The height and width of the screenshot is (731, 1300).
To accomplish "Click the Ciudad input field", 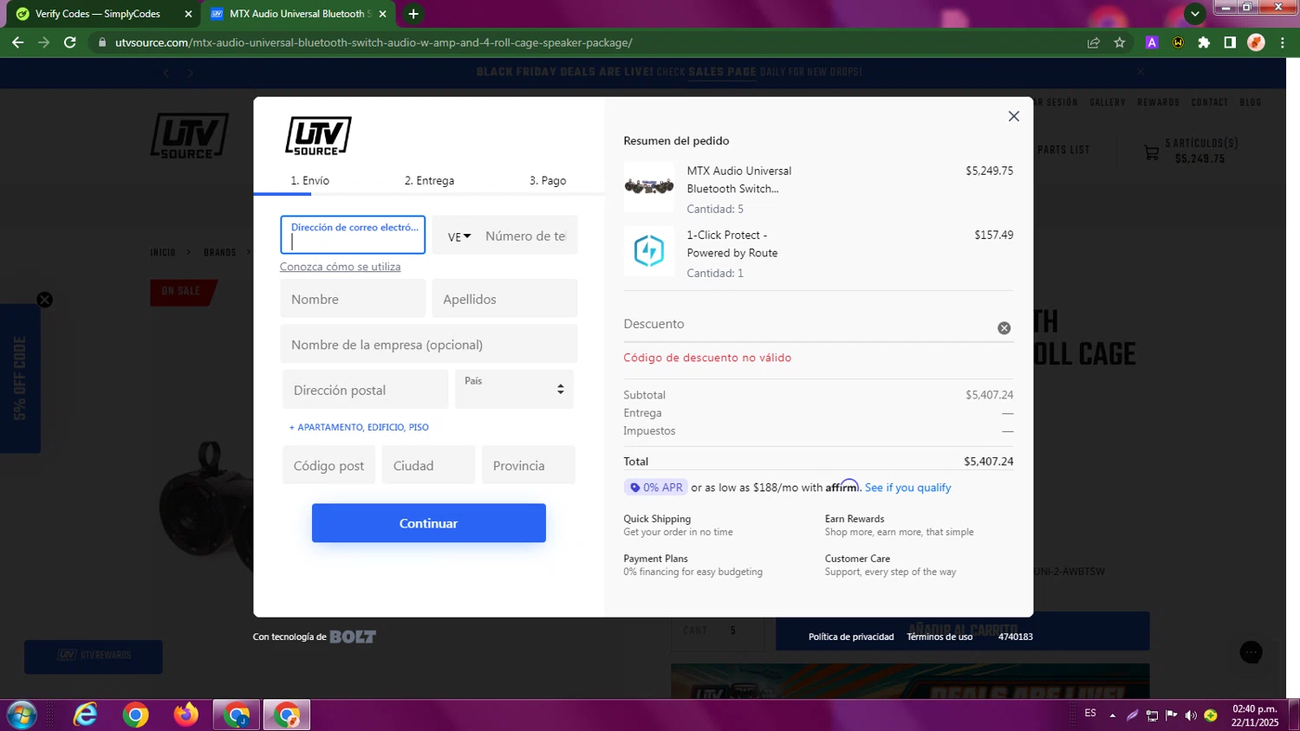I will tap(428, 465).
